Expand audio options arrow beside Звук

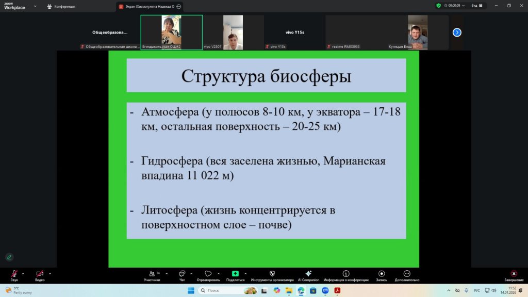tap(23, 273)
